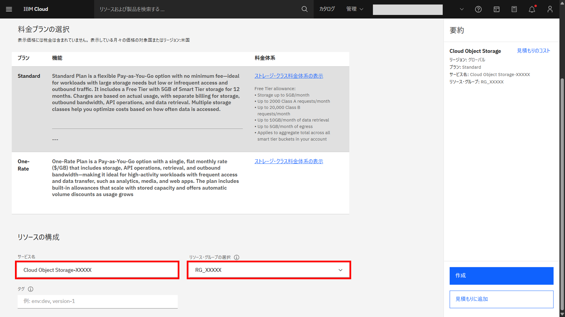Select the One-Rate pricing plan row

23,165
